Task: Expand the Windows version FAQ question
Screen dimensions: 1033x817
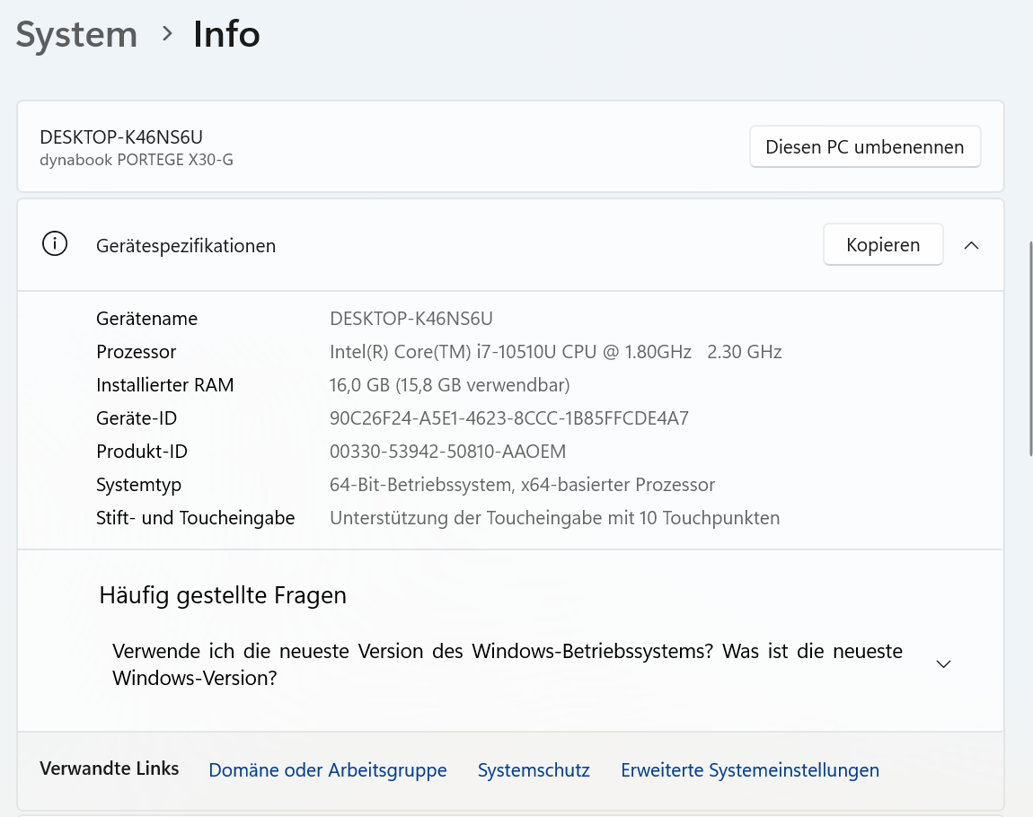Action: point(943,664)
